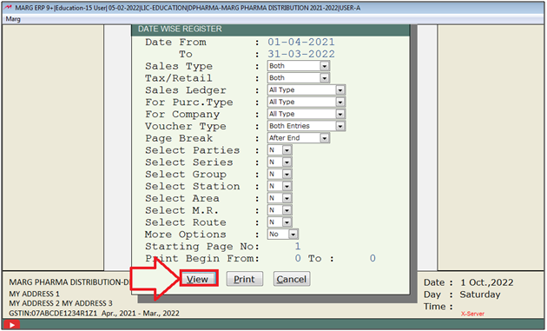Open the Select M.R. dropdown
Screen dimensions: 547x331
pos(287,210)
